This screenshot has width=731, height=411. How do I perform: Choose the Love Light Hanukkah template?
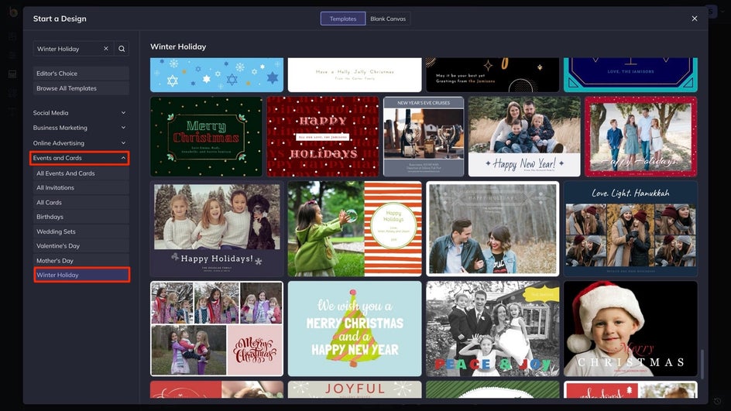pos(630,229)
